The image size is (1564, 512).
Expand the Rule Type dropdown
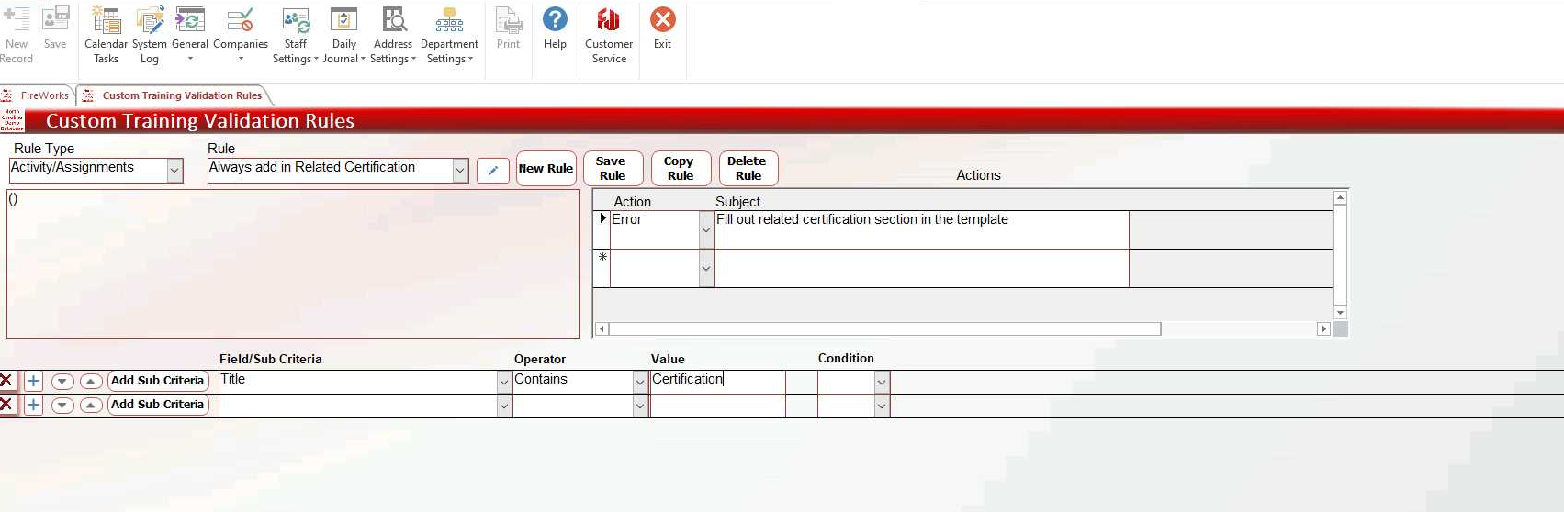174,171
